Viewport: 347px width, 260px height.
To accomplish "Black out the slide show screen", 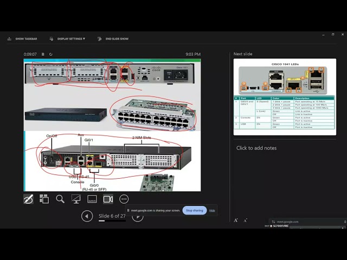I will tap(76, 199).
